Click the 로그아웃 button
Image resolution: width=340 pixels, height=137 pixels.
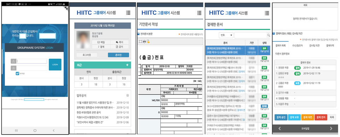click(87, 55)
